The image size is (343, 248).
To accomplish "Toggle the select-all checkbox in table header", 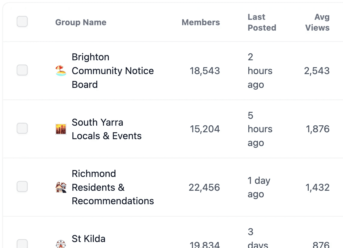I will pyautogui.click(x=22, y=22).
